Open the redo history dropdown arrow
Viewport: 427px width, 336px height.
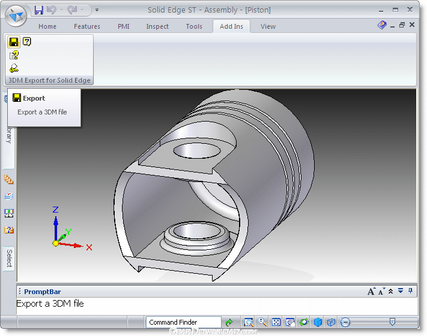[82, 10]
